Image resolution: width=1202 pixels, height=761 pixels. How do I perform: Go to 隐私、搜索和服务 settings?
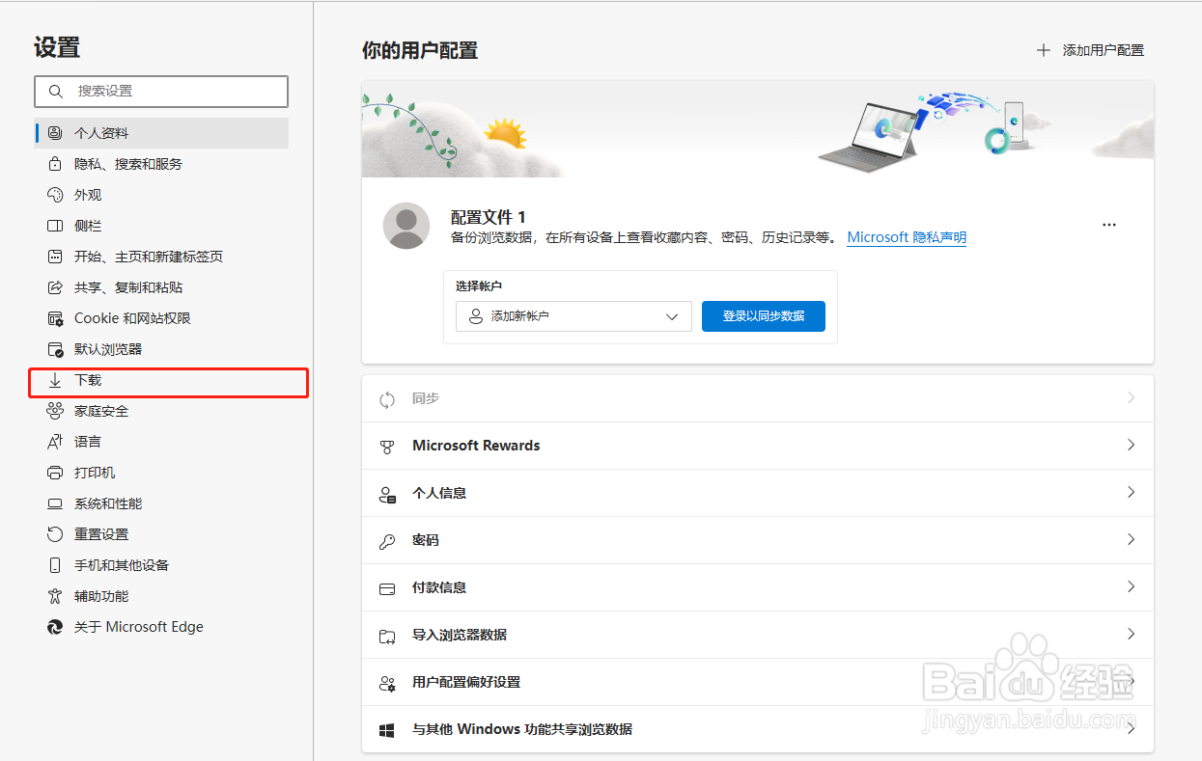click(x=161, y=164)
